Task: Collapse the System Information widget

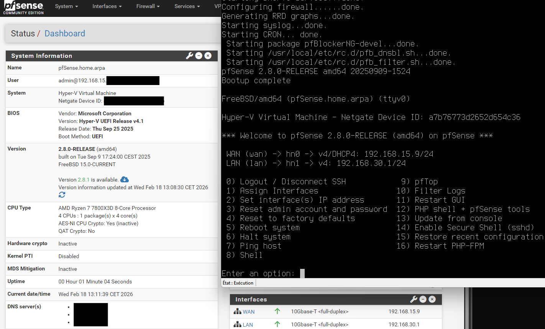Action: click(199, 56)
